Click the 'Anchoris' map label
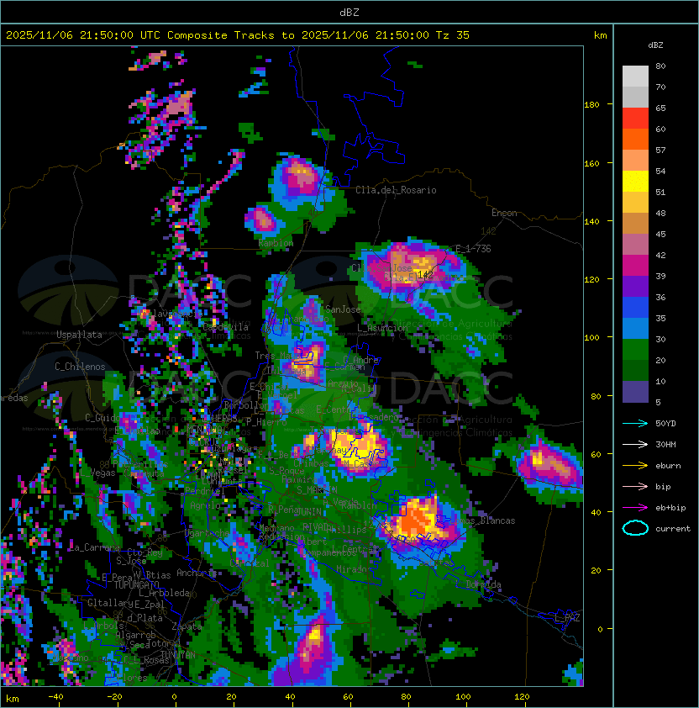Screen dimensions: 699x708 (197, 573)
